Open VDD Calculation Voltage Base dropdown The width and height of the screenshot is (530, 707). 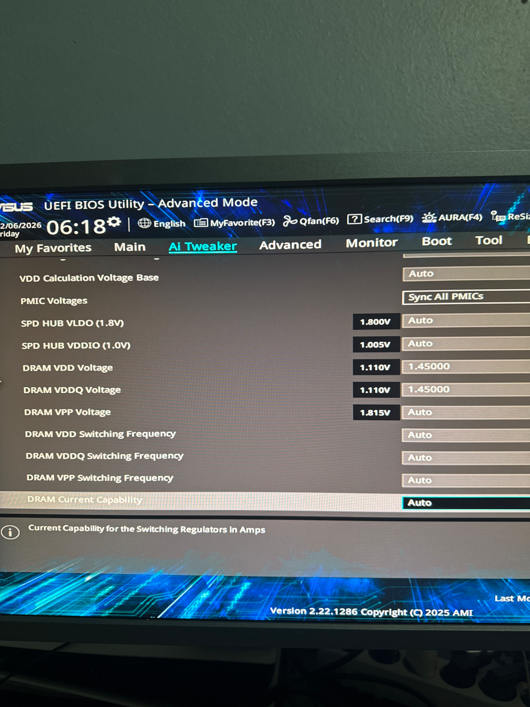click(x=466, y=274)
